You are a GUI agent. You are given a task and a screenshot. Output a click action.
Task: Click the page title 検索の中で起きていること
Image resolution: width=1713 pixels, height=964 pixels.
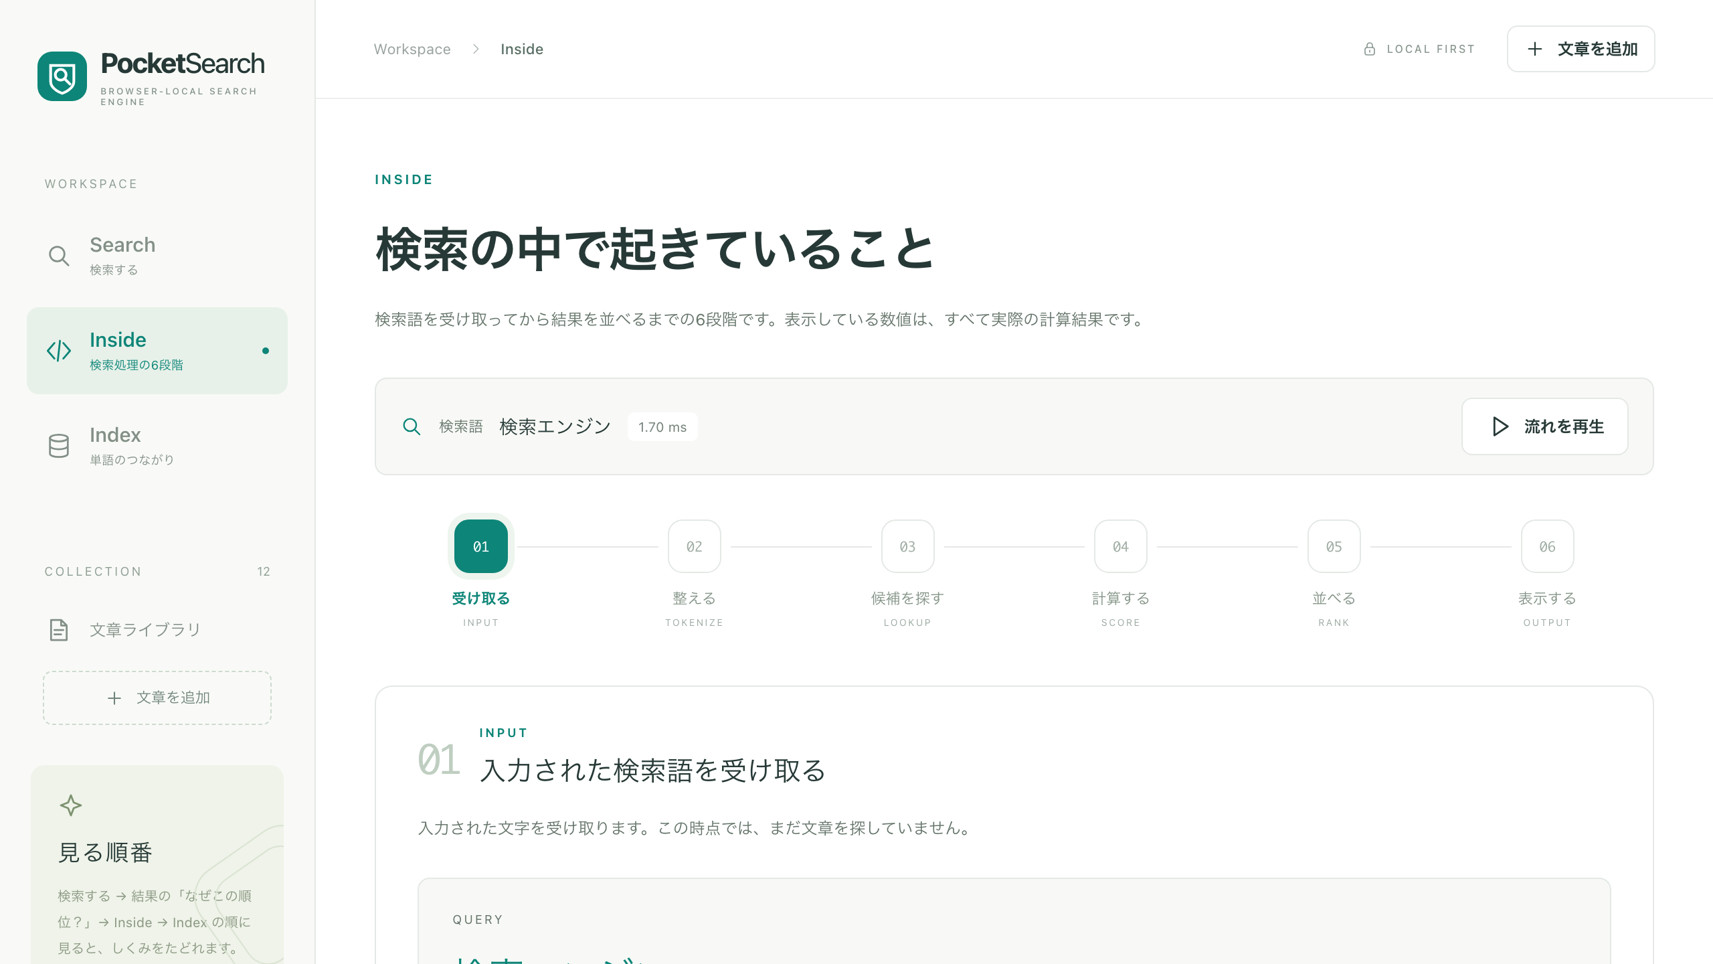click(x=654, y=249)
